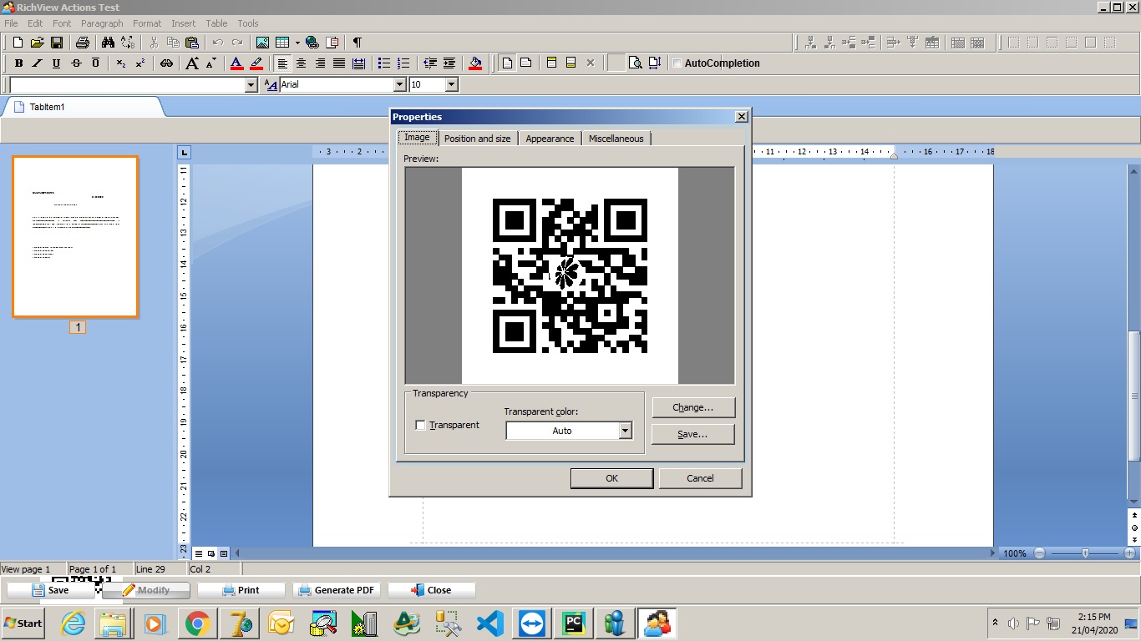Align paragraph left

(x=282, y=63)
